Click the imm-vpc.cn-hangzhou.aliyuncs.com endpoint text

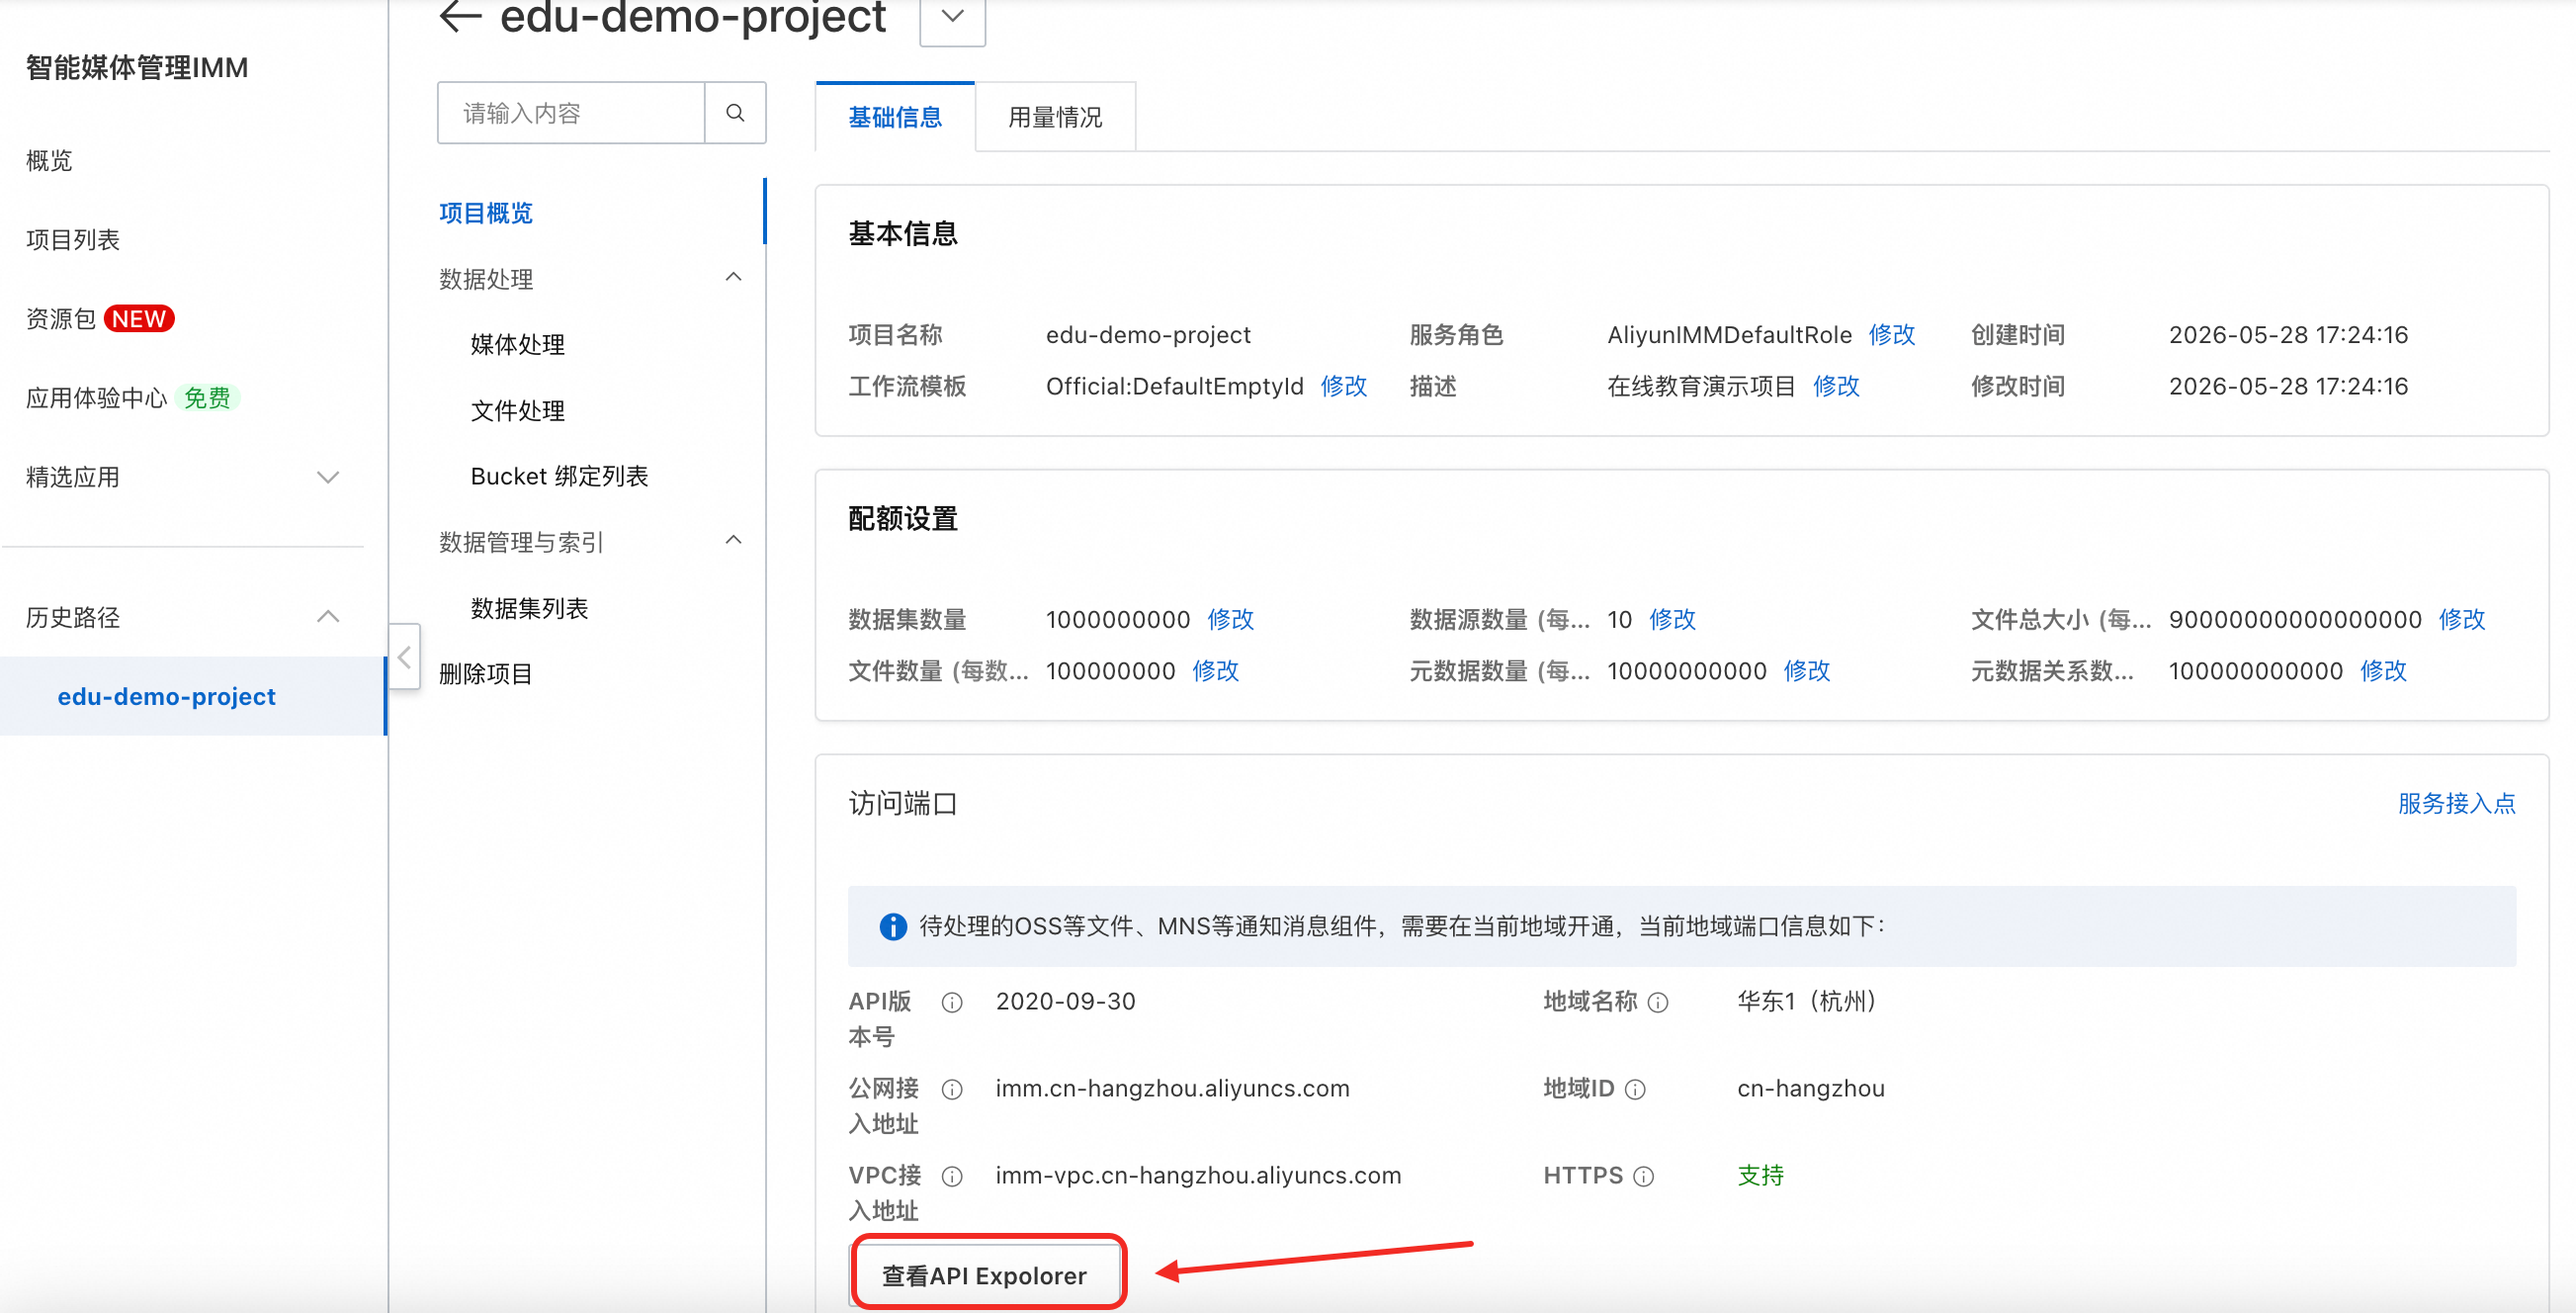pyautogui.click(x=1198, y=1175)
